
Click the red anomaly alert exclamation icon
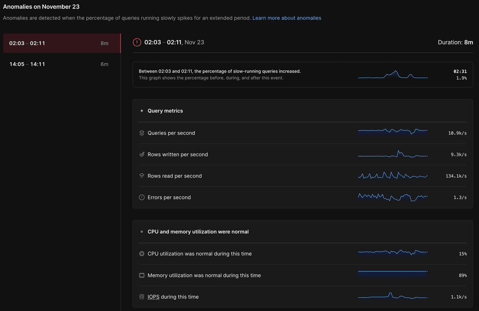pyautogui.click(x=137, y=42)
